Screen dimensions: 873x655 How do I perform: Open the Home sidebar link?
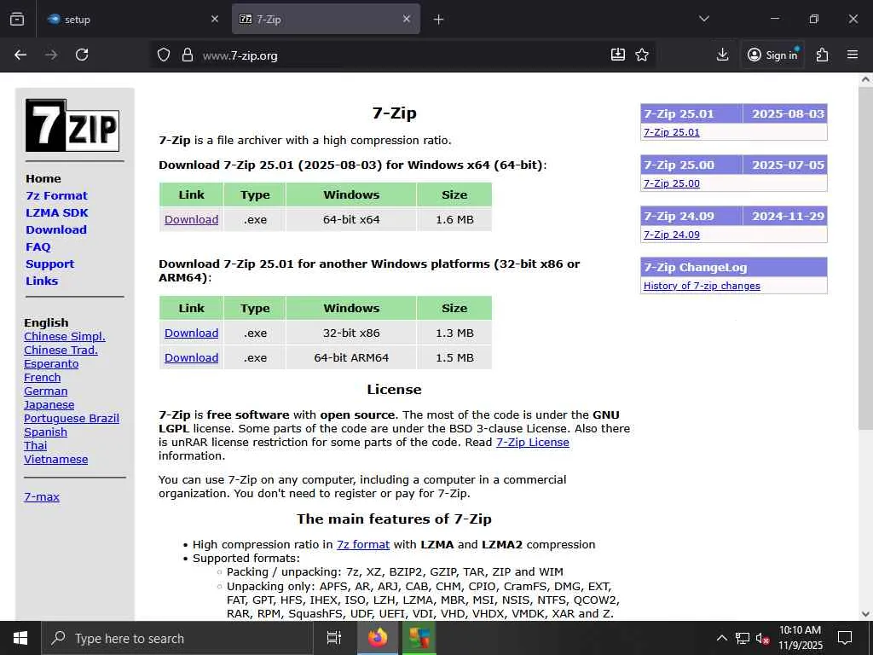[x=43, y=179]
